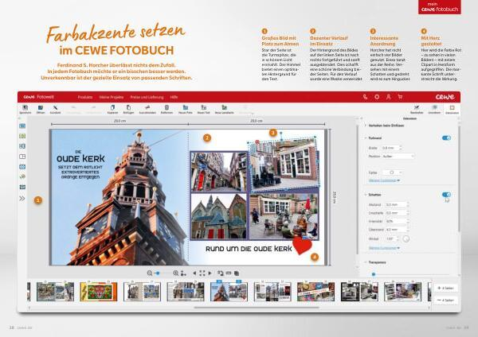Click the horizontal scrollbar under thumbnails

[257, 308]
